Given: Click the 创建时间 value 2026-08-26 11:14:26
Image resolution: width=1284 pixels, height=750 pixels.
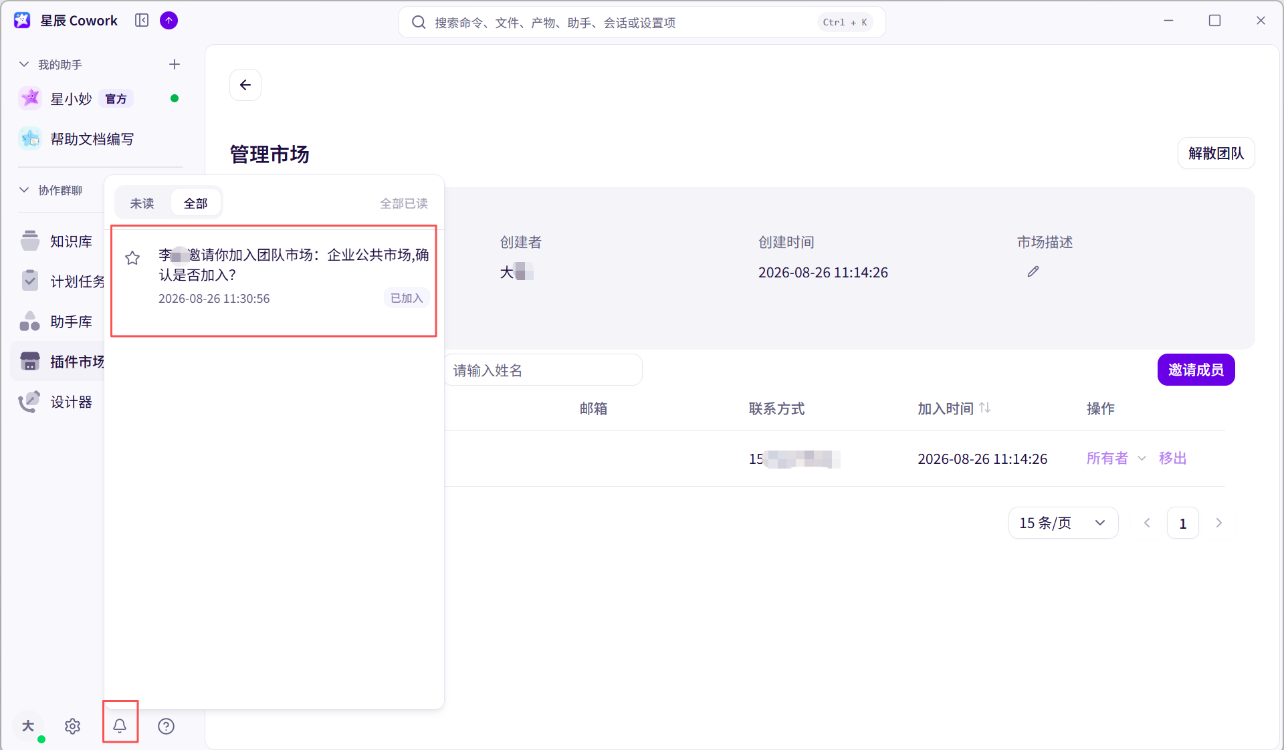Looking at the screenshot, I should click(823, 272).
